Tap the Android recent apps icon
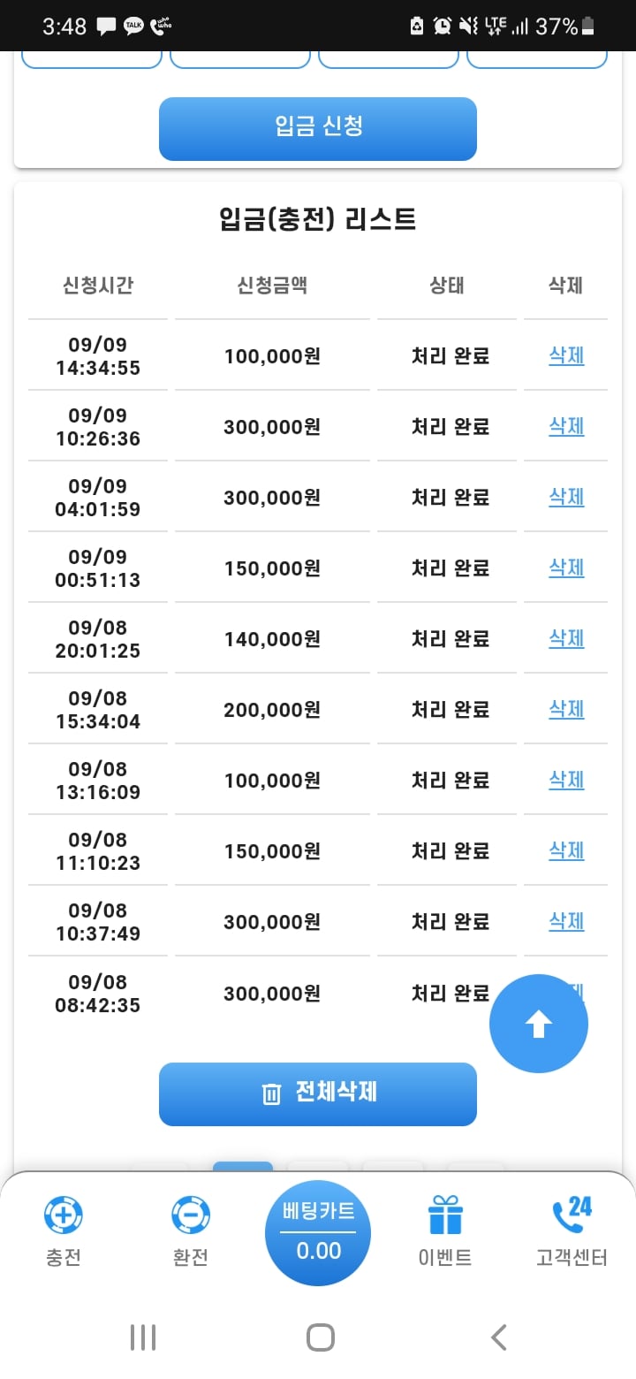Viewport: 636px width, 1379px height. click(x=143, y=1337)
